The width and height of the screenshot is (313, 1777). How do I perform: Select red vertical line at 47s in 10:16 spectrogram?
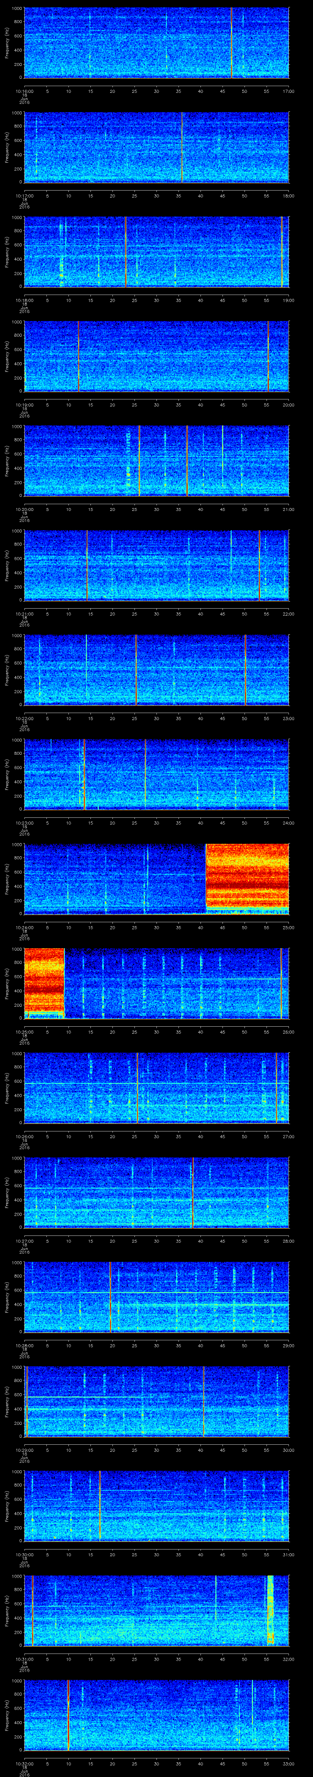pos(232,43)
